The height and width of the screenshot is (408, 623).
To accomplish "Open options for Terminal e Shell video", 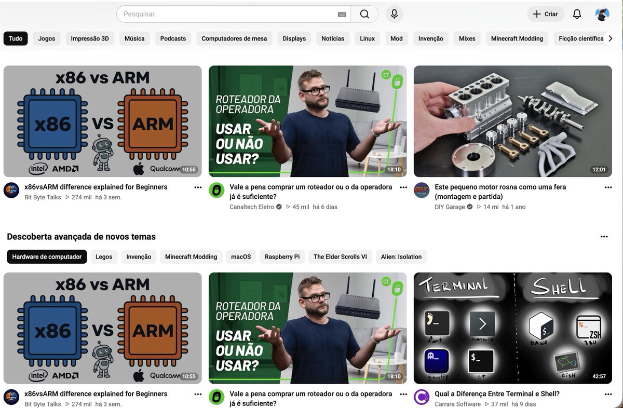I will point(608,395).
